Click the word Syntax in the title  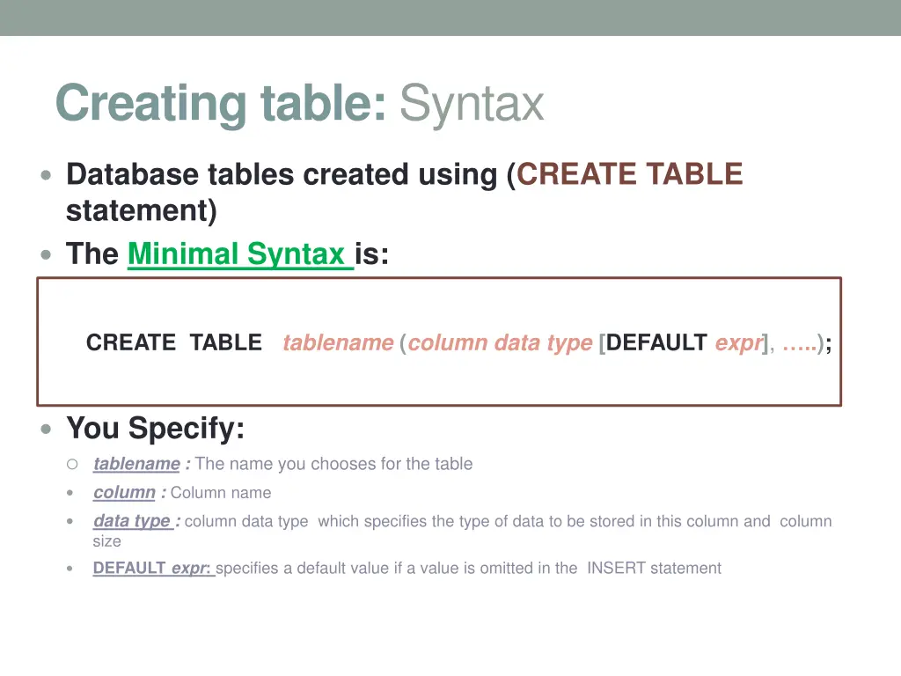point(472,104)
